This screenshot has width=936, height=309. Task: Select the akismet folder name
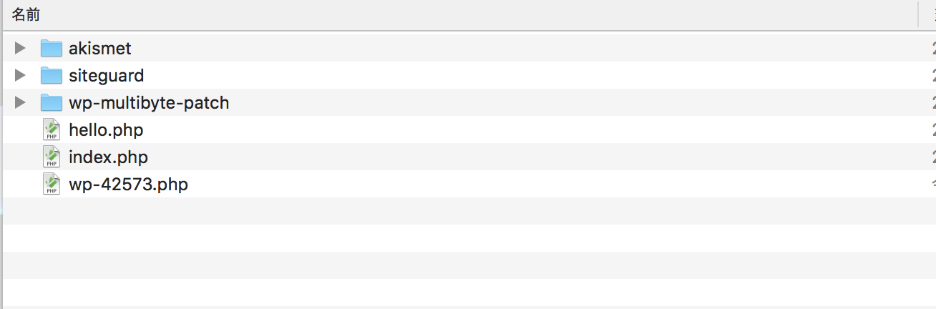click(x=100, y=49)
